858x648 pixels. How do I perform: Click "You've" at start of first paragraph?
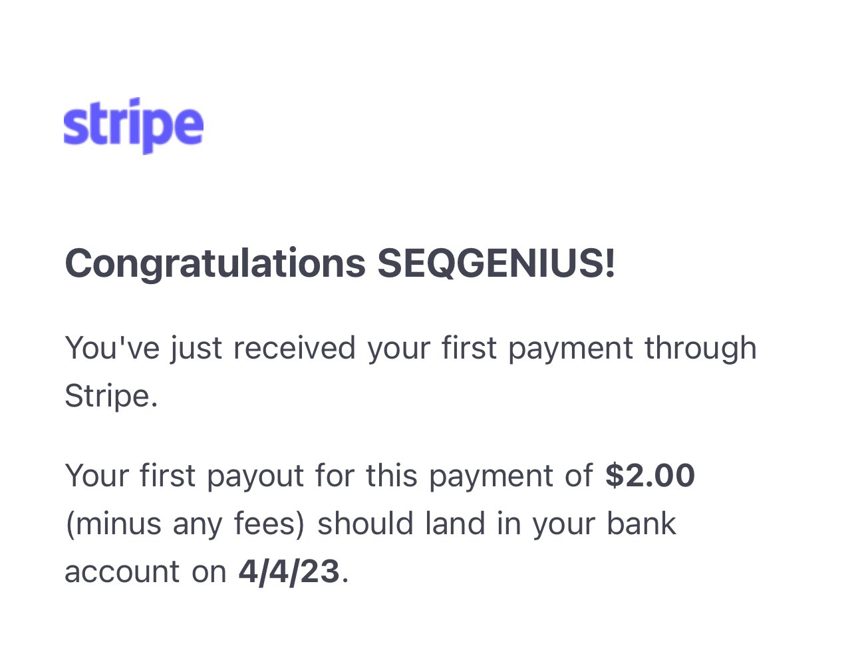(x=112, y=348)
